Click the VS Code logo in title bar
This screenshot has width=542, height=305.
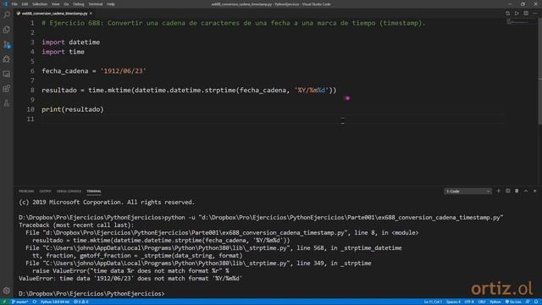tap(5, 4)
